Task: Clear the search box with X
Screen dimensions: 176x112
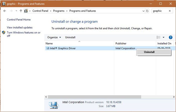Action: coord(170,11)
